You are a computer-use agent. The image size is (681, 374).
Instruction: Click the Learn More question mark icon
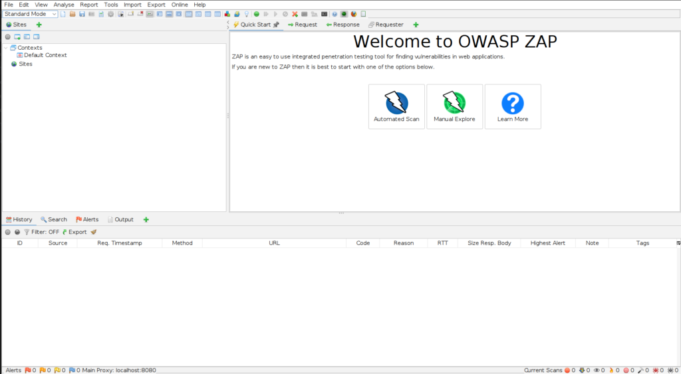pyautogui.click(x=512, y=103)
